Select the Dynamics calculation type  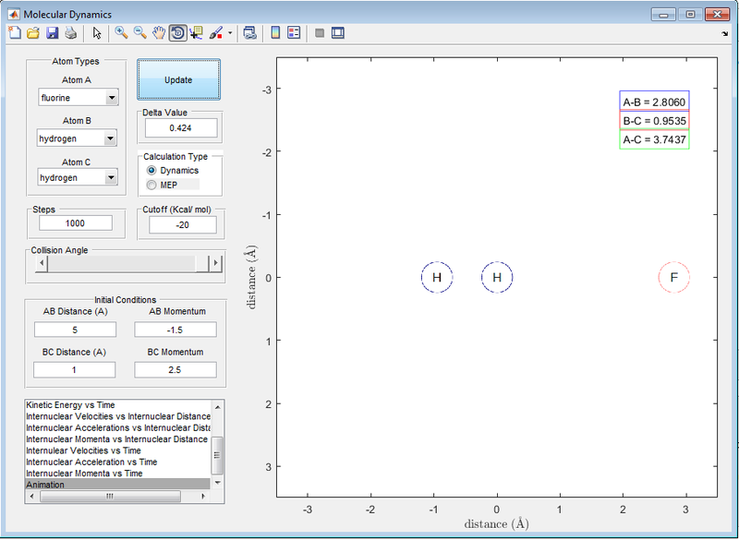point(152,171)
